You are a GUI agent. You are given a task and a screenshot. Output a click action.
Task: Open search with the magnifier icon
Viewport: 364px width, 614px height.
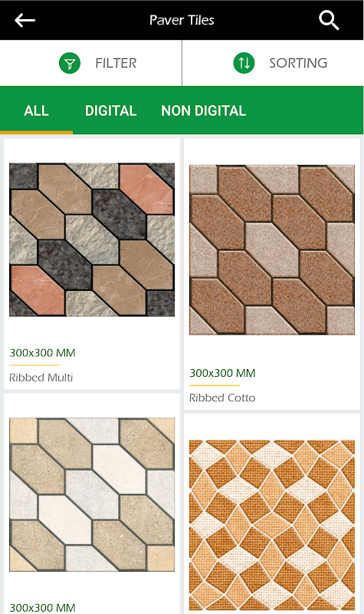pyautogui.click(x=329, y=21)
